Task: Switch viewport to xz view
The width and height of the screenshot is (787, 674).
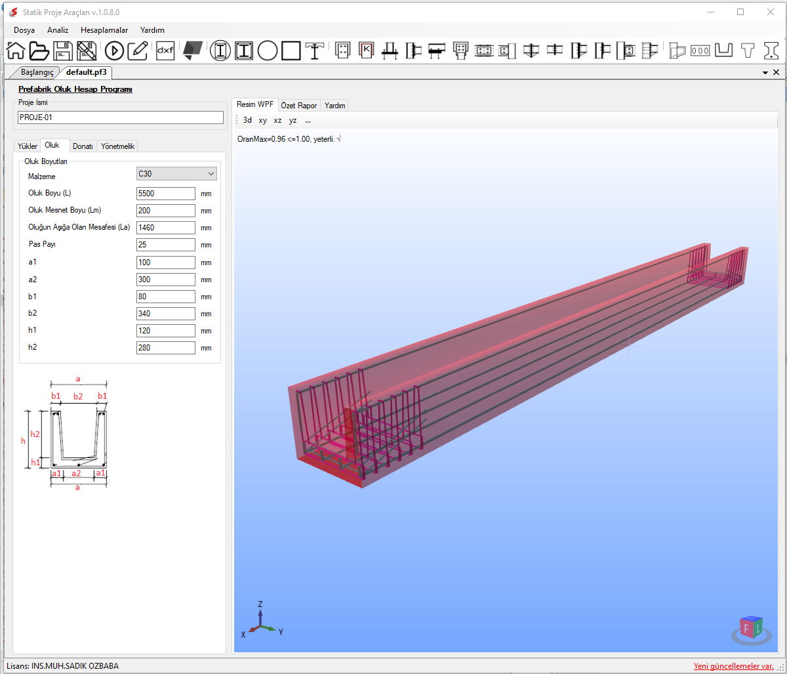Action: [x=278, y=121]
